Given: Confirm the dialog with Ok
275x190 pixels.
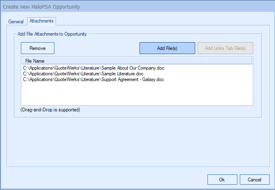Looking at the screenshot, I should click(x=222, y=180).
